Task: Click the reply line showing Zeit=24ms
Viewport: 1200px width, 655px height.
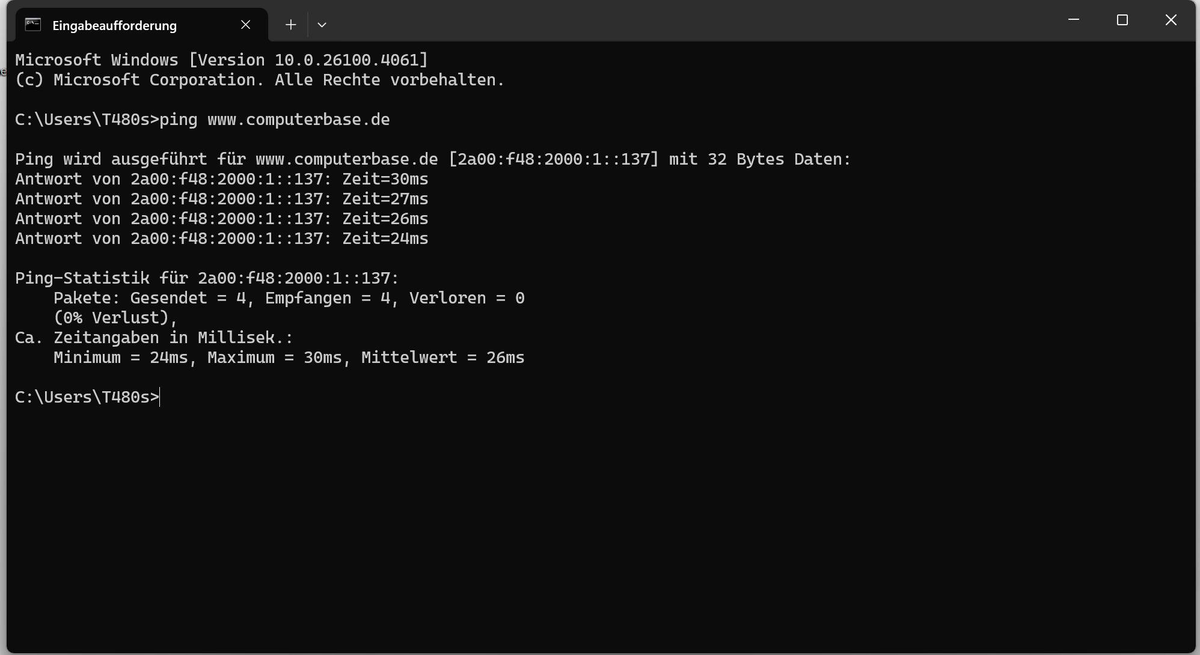Action: [x=221, y=238]
